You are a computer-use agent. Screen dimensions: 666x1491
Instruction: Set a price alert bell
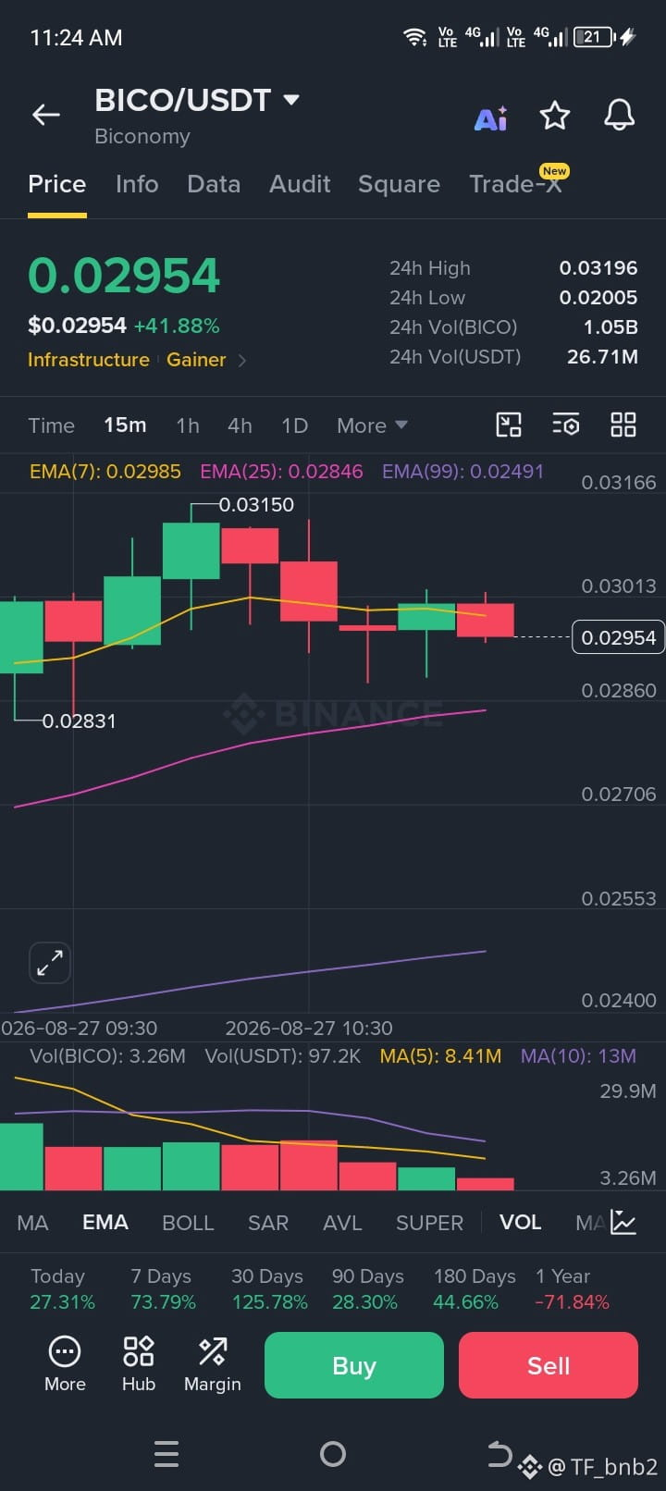click(619, 116)
